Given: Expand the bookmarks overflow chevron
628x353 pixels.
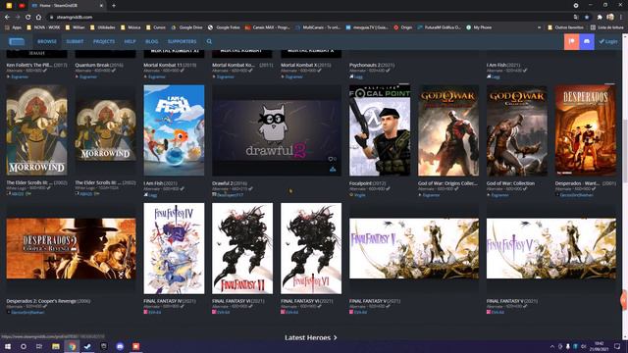Looking at the screenshot, I should pyautogui.click(x=539, y=27).
